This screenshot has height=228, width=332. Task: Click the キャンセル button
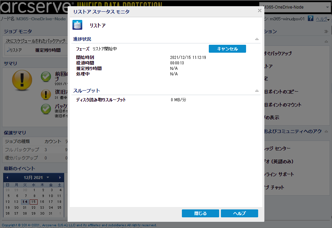coord(227,49)
